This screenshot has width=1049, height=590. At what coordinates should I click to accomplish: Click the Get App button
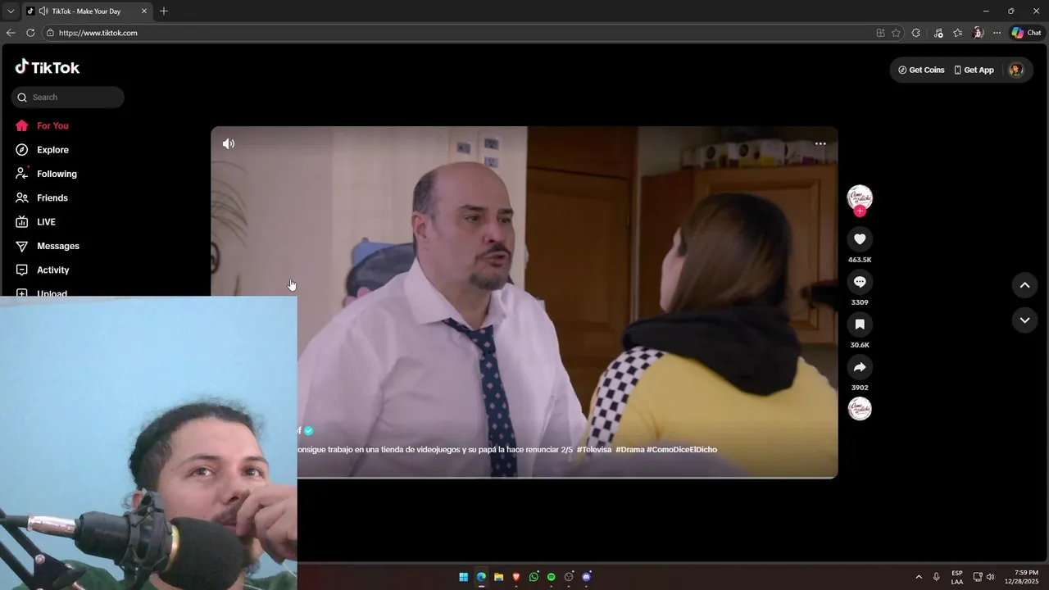click(x=974, y=70)
